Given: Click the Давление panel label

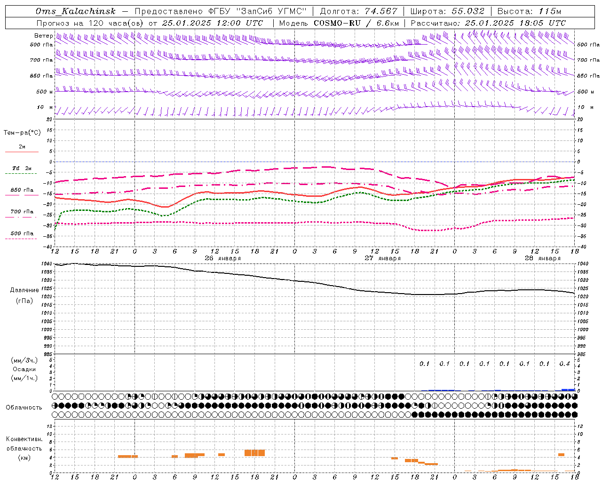Looking at the screenshot, I should coord(24,290).
